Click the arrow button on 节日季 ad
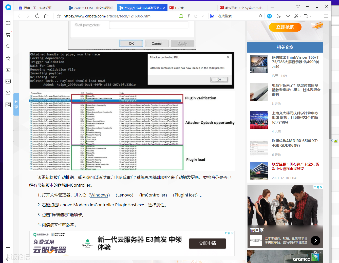Viewport: 339px width, 263px height. click(315, 241)
